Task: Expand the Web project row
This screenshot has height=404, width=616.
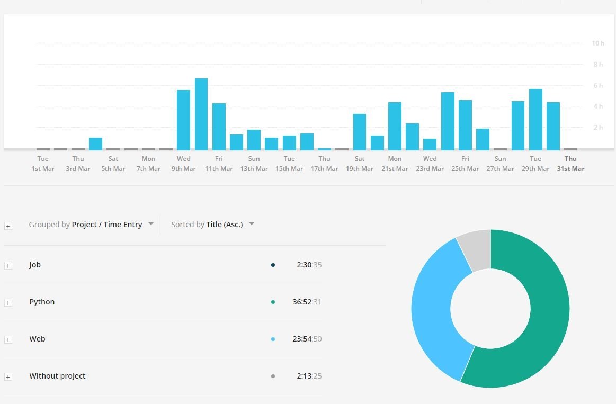Action: (x=8, y=339)
